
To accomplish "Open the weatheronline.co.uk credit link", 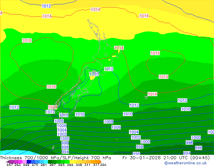I will click(x=186, y=163).
